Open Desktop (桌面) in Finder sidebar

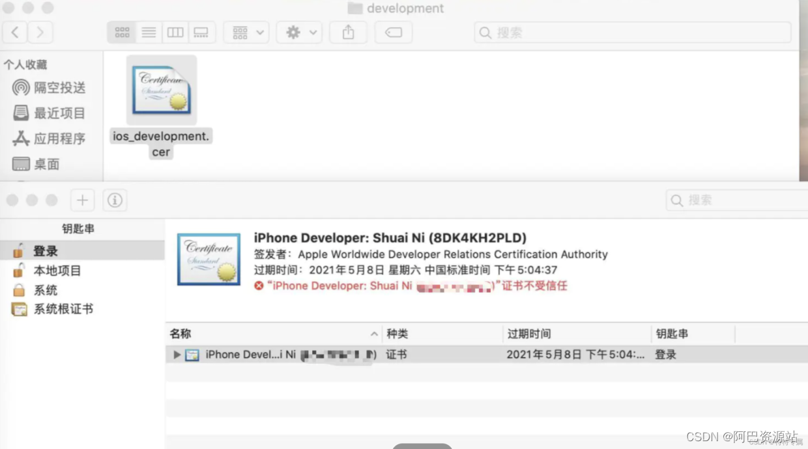pos(36,164)
